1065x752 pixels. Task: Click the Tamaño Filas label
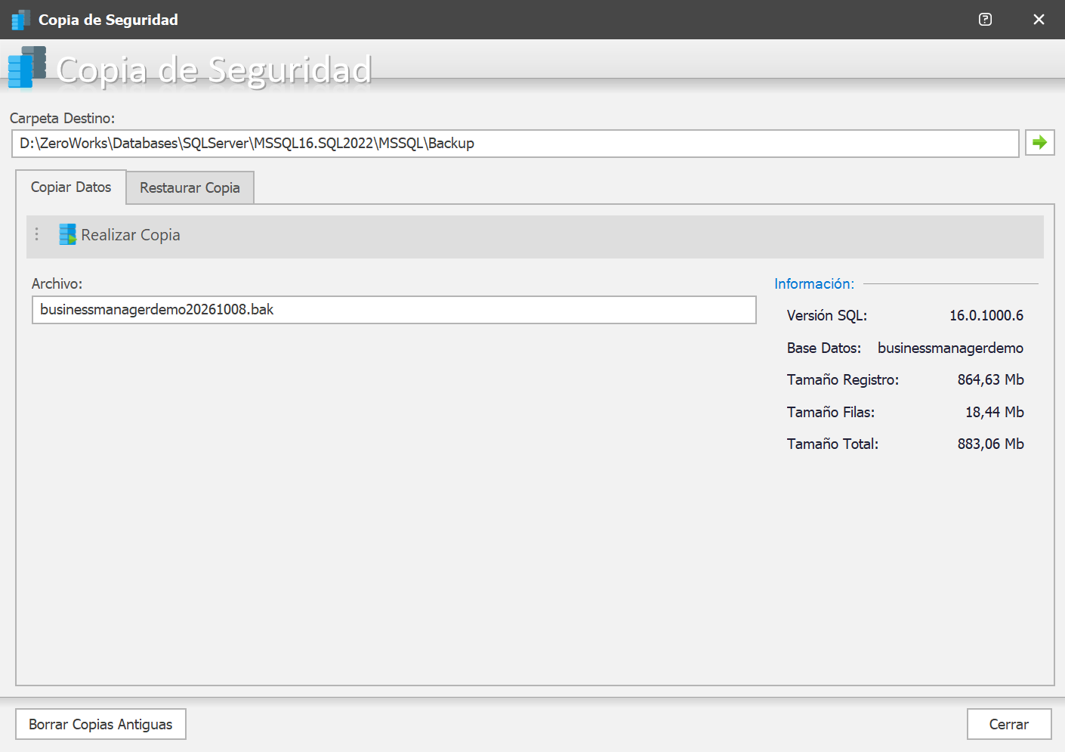[831, 413]
